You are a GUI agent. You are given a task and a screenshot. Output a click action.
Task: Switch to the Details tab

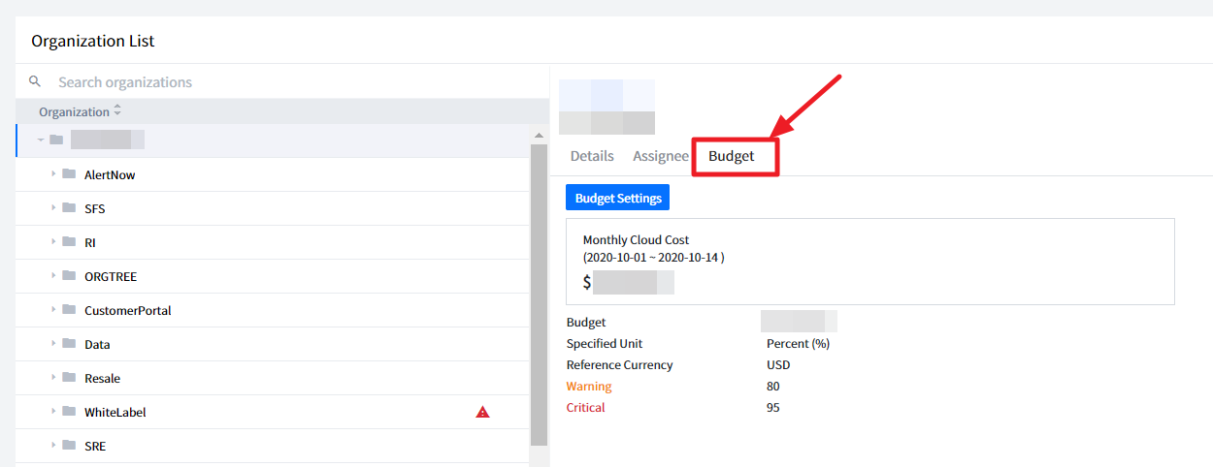tap(592, 156)
